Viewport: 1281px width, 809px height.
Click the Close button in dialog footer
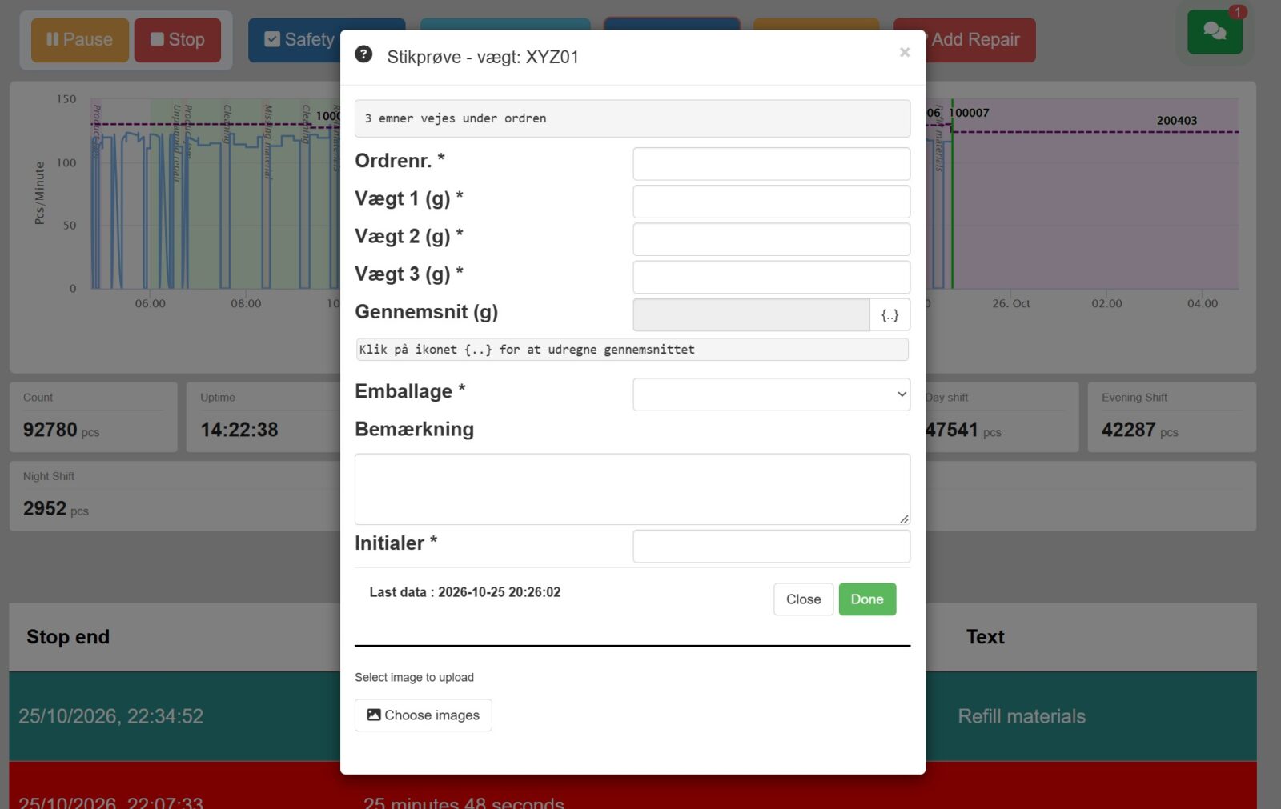pyautogui.click(x=803, y=599)
